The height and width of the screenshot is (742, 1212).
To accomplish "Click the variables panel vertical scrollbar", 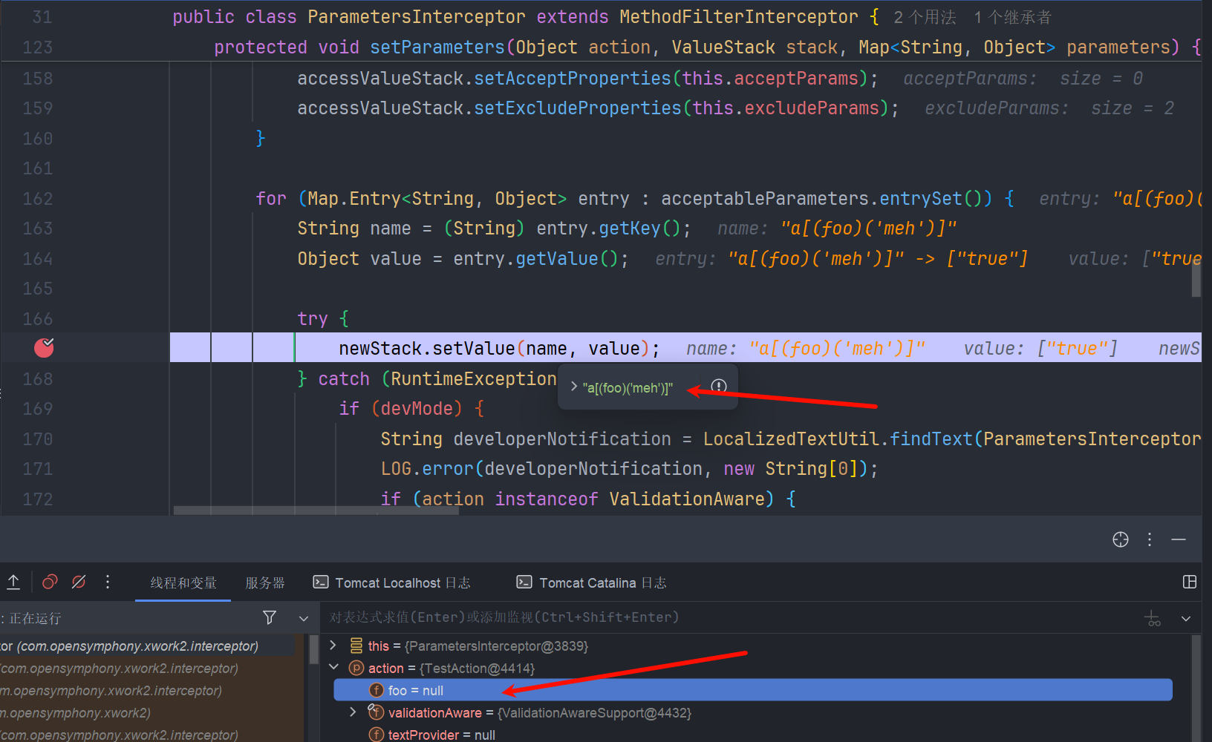I will pos(1195,689).
